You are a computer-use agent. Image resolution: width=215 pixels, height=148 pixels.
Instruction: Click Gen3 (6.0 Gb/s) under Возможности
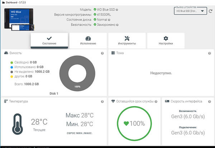tap(188, 116)
